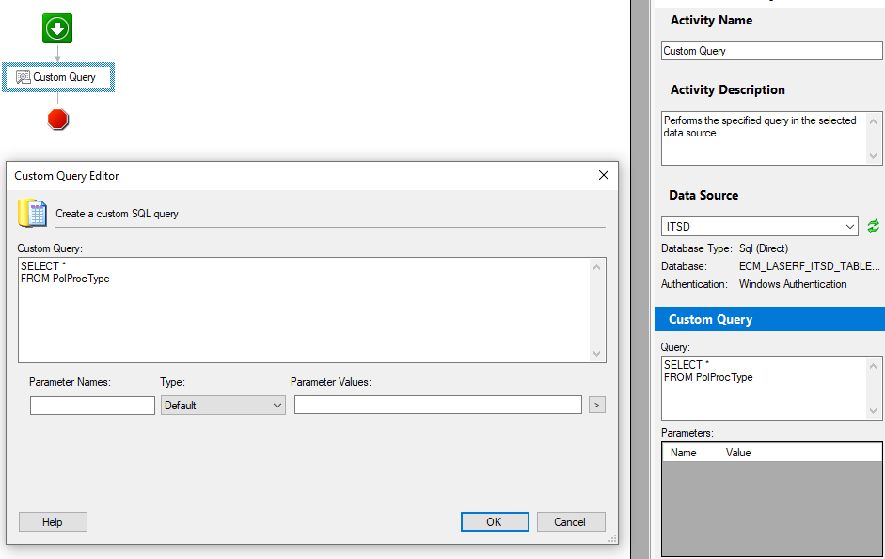The height and width of the screenshot is (559, 885).
Task: Click into the Parameter Values field
Action: (x=438, y=405)
